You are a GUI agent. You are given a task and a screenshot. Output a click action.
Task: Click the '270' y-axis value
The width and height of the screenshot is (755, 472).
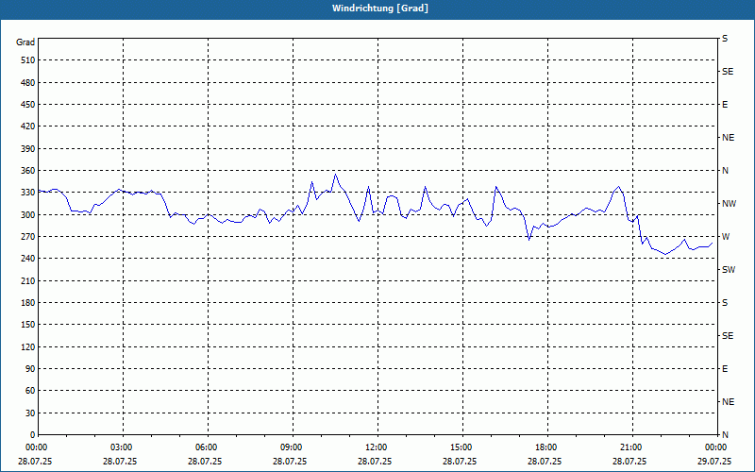[28, 237]
